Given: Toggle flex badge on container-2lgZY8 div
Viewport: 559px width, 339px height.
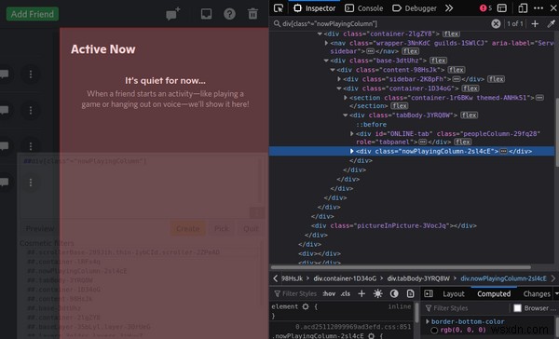Looking at the screenshot, I should pos(451,34).
